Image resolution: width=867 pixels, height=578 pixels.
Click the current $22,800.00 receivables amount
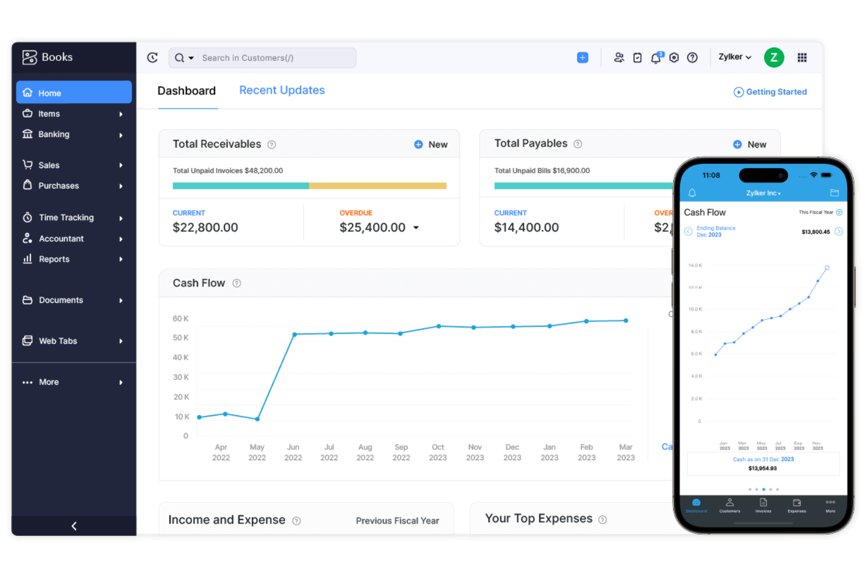point(205,227)
